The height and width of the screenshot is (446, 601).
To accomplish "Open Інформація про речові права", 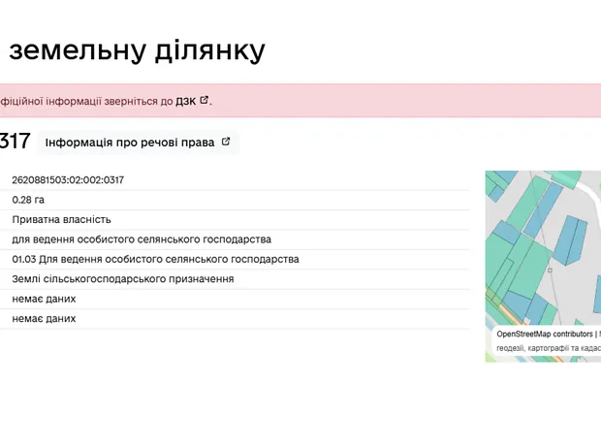I will [x=129, y=143].
